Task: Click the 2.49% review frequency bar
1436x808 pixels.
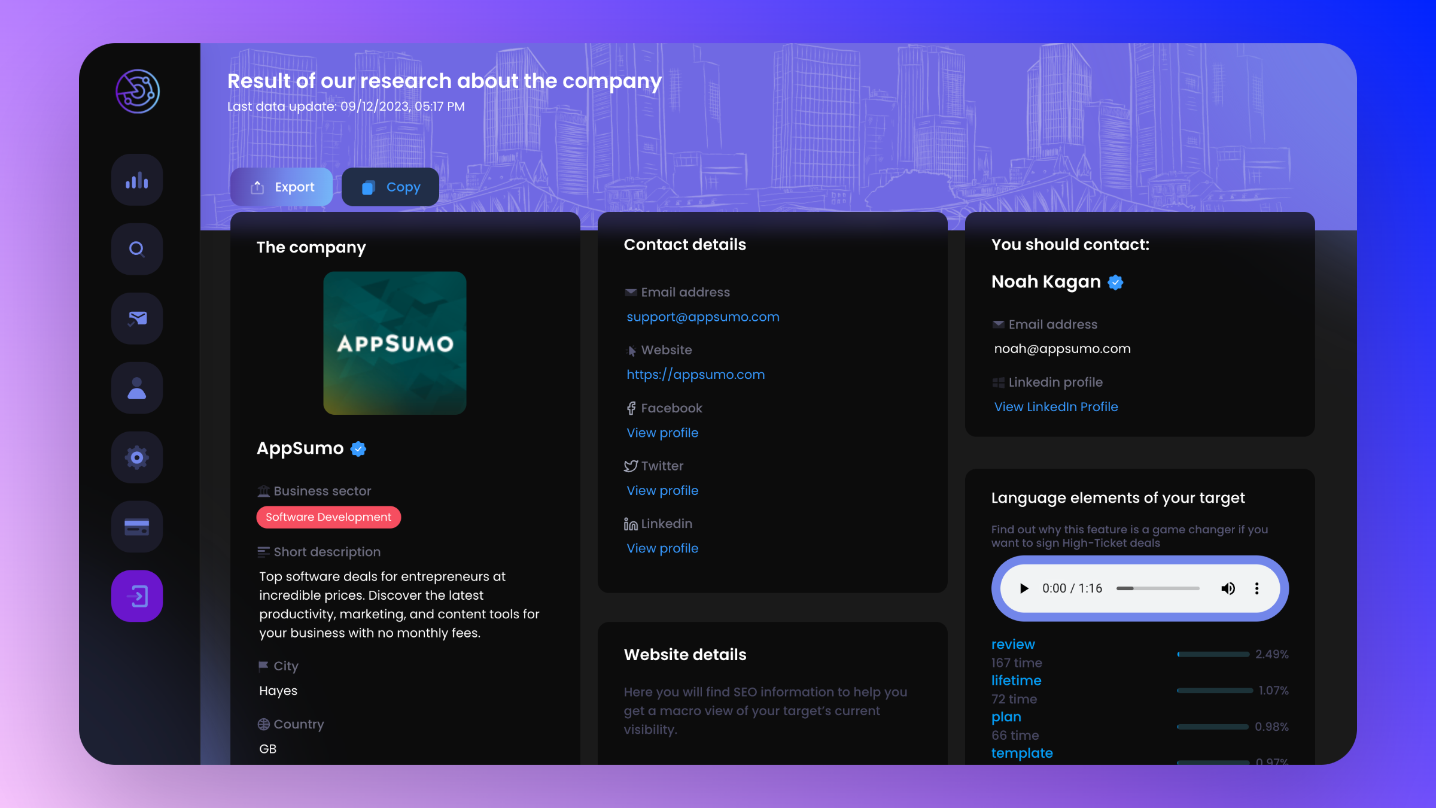Action: point(1213,654)
